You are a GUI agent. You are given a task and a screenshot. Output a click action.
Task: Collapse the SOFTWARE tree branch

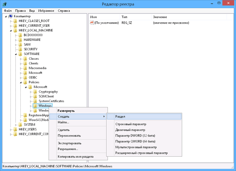coord(16,54)
